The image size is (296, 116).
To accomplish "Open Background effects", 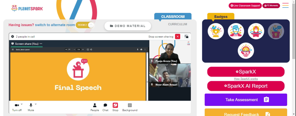I will coord(130,107).
